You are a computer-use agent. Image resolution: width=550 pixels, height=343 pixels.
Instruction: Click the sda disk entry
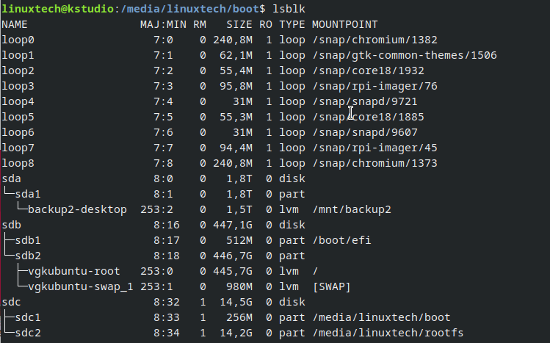click(x=11, y=179)
